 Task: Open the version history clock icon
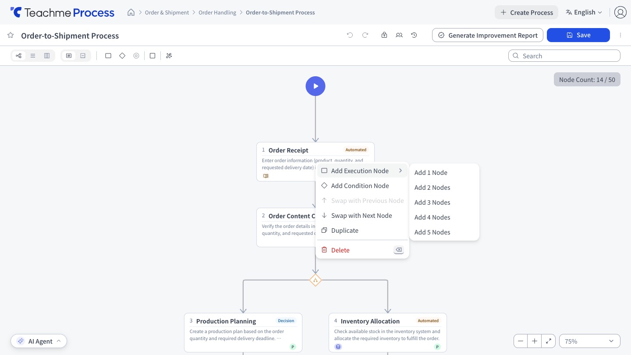click(x=414, y=35)
